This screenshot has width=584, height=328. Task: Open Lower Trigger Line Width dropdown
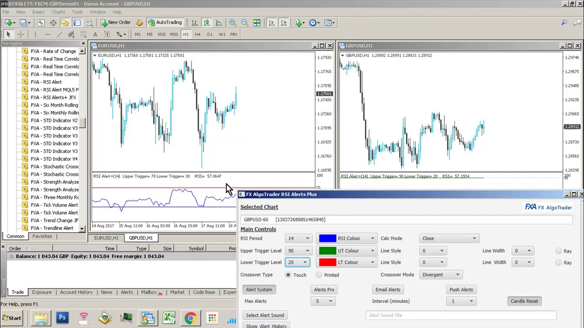pos(522,262)
